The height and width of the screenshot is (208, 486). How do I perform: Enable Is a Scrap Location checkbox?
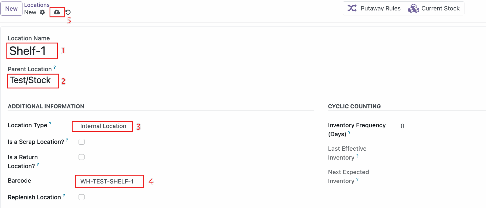click(82, 142)
